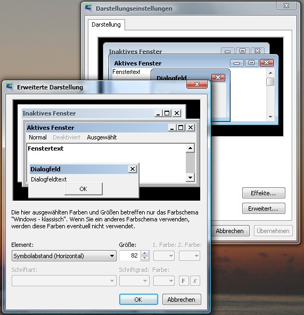Open the Schriftgrad size dropdown
Screen dimensions: 304x315
(x=134, y=280)
